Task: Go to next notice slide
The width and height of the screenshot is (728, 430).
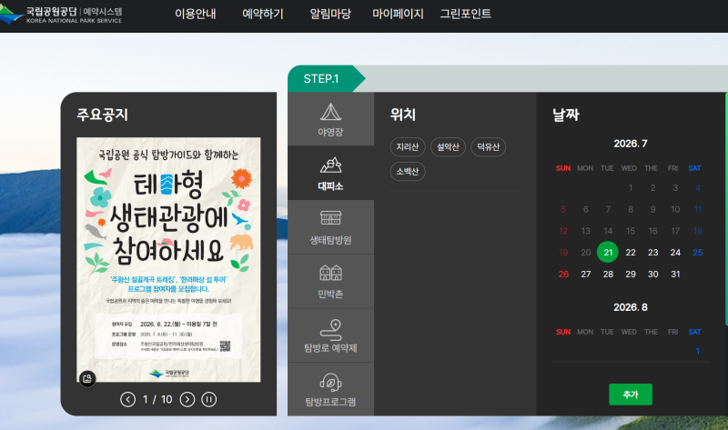Action: (187, 399)
